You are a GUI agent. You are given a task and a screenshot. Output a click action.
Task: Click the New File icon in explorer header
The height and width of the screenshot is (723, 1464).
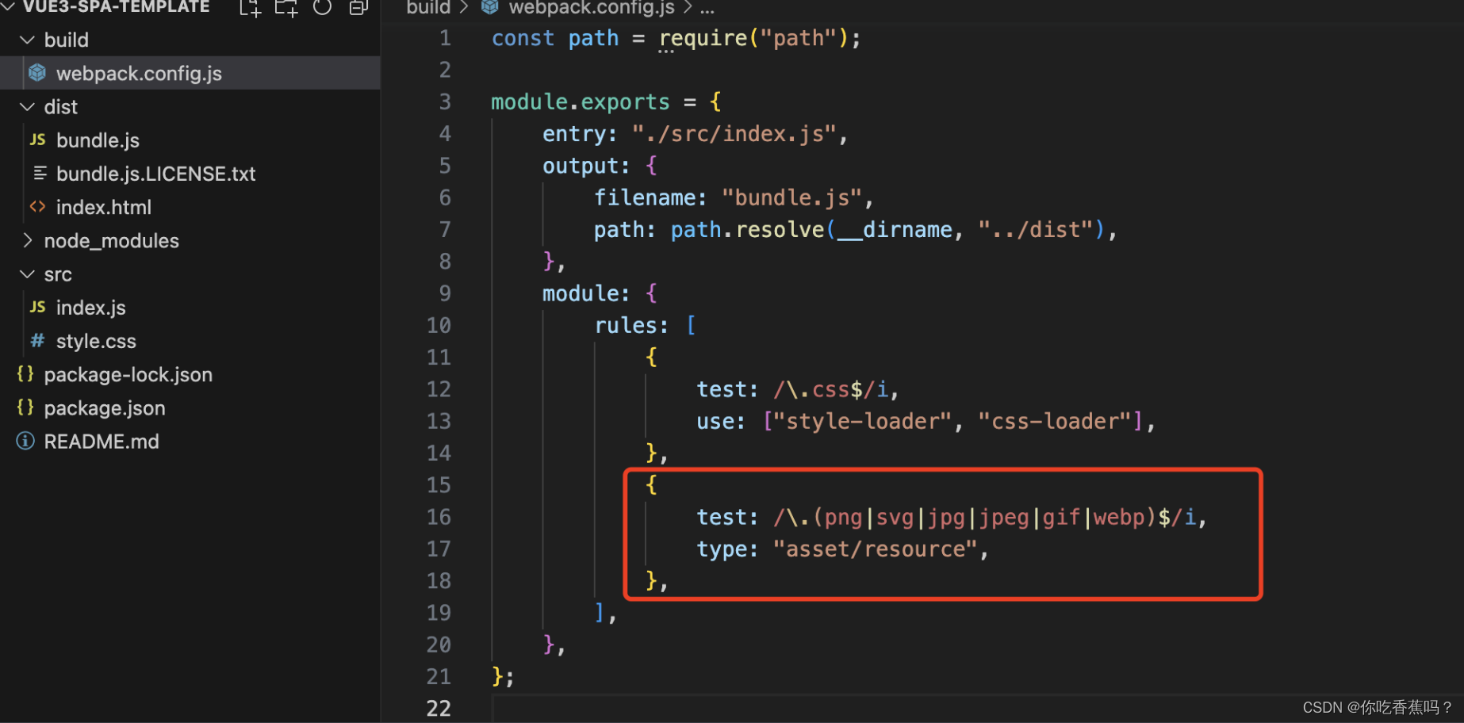pos(251,8)
